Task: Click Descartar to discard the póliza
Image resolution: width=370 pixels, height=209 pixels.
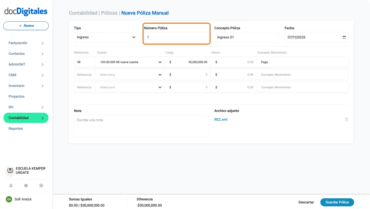Action: [x=306, y=202]
